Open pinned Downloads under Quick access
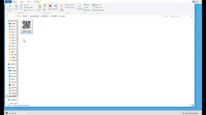The height and width of the screenshot is (115, 206). (x=12, y=26)
